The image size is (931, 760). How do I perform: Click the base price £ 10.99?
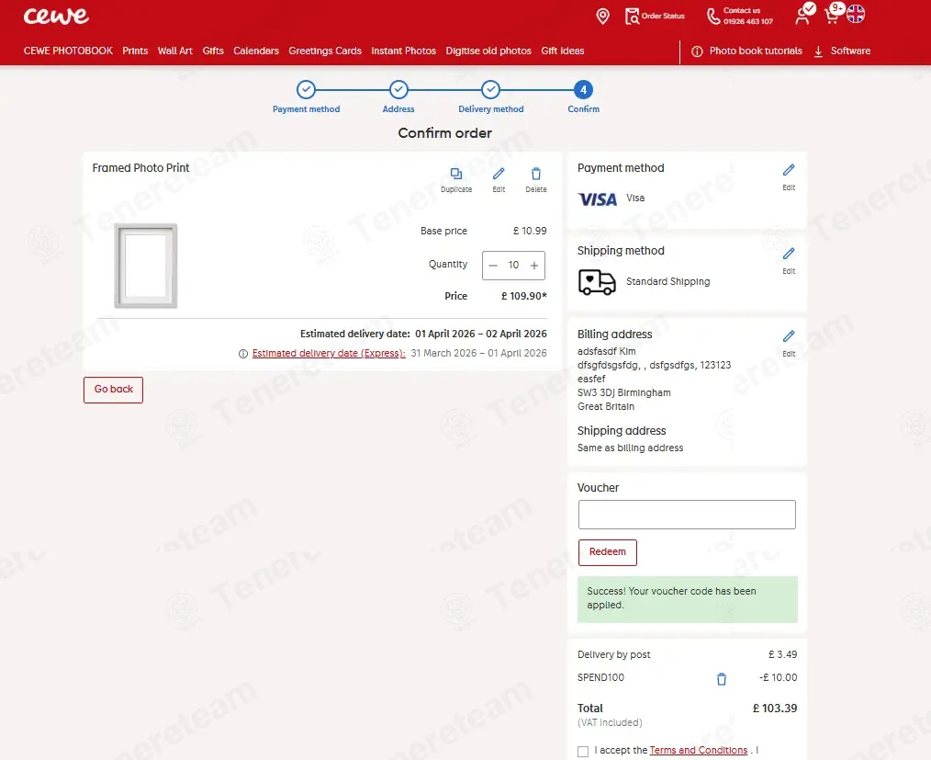pos(530,232)
